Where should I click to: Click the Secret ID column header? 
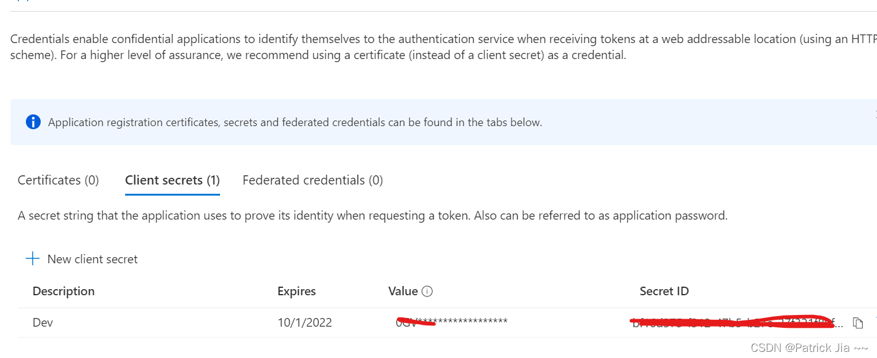coord(664,291)
